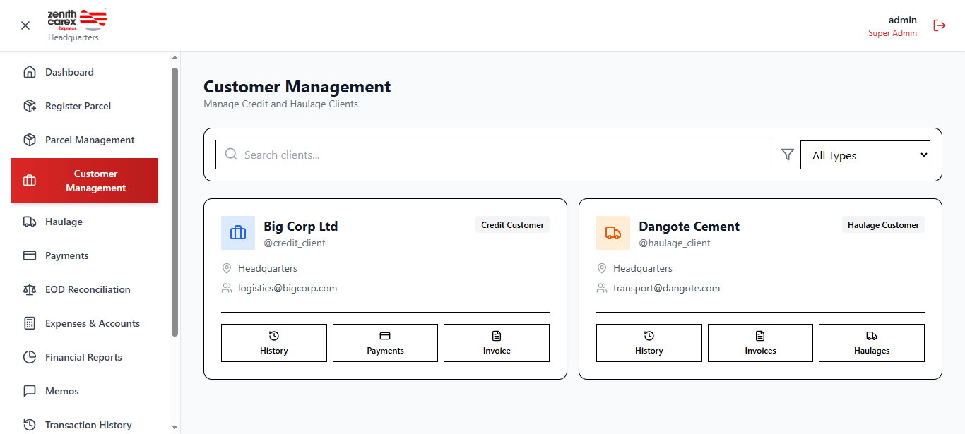The width and height of the screenshot is (965, 434).
Task: Show Haulages for Dangote Cement
Action: click(871, 343)
